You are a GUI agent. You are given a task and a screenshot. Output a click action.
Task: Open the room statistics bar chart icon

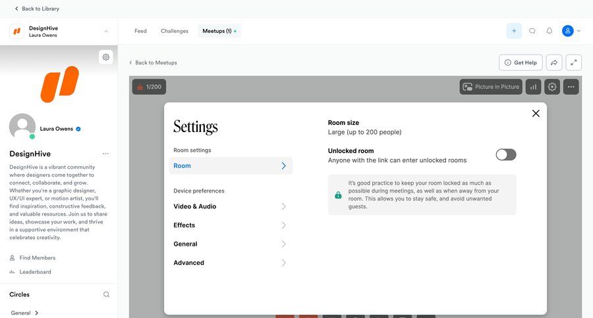pos(533,87)
